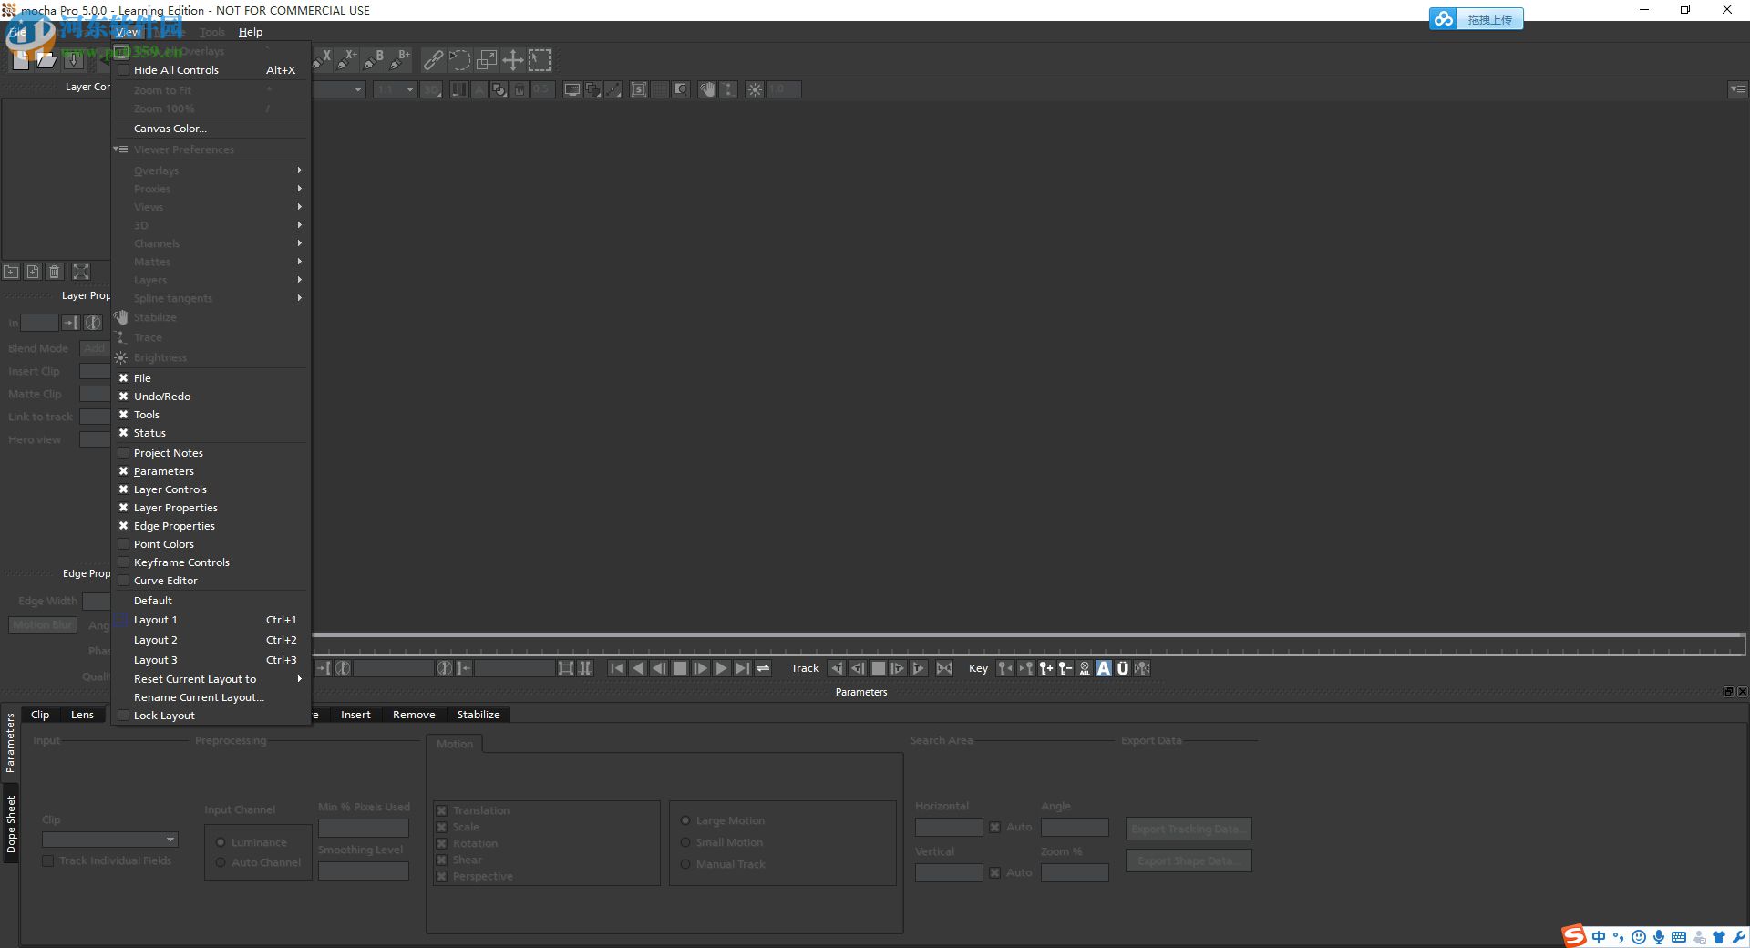Click the Track forward button
The image size is (1750, 948).
tap(918, 668)
